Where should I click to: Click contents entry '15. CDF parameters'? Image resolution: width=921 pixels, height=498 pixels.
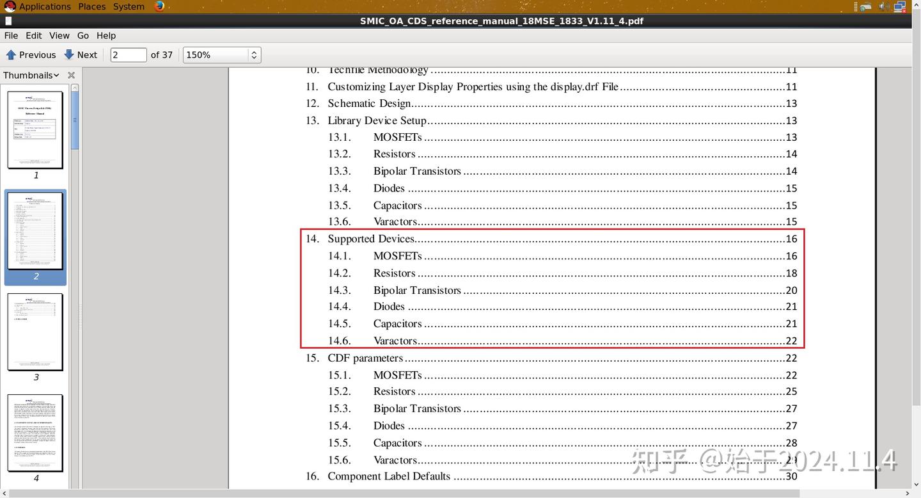[x=551, y=358]
